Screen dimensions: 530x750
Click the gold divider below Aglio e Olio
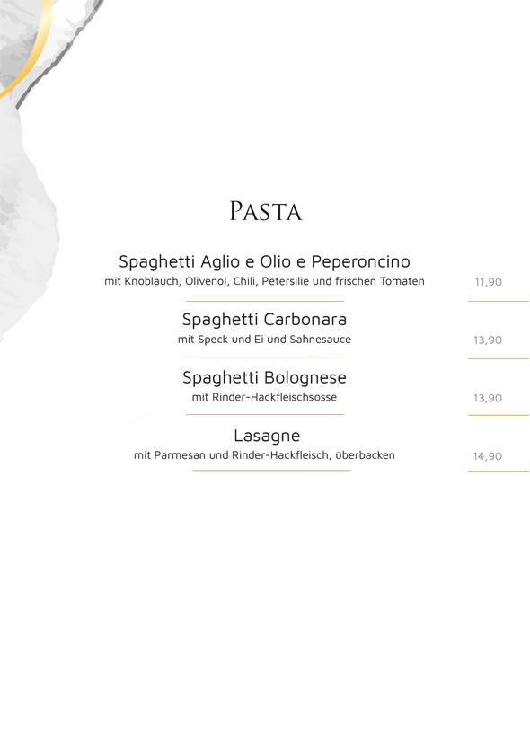[x=265, y=301]
